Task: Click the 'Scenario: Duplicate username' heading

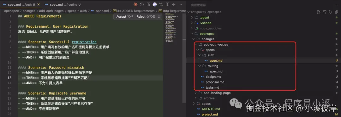Action: [52, 93]
